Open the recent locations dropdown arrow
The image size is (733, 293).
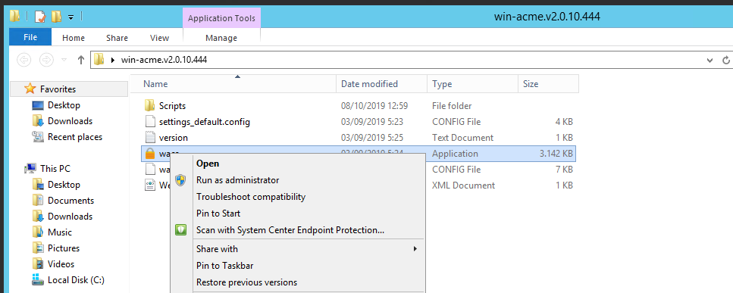click(x=64, y=60)
